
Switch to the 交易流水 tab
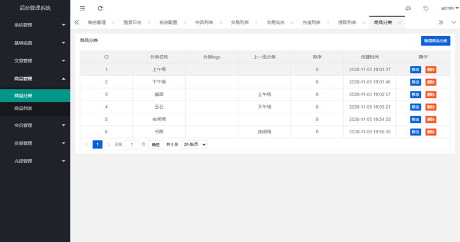pyautogui.click(x=276, y=23)
